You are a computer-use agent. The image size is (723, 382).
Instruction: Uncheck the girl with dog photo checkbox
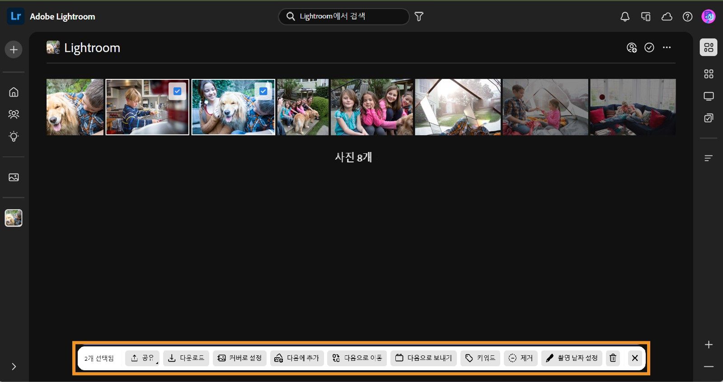point(263,91)
